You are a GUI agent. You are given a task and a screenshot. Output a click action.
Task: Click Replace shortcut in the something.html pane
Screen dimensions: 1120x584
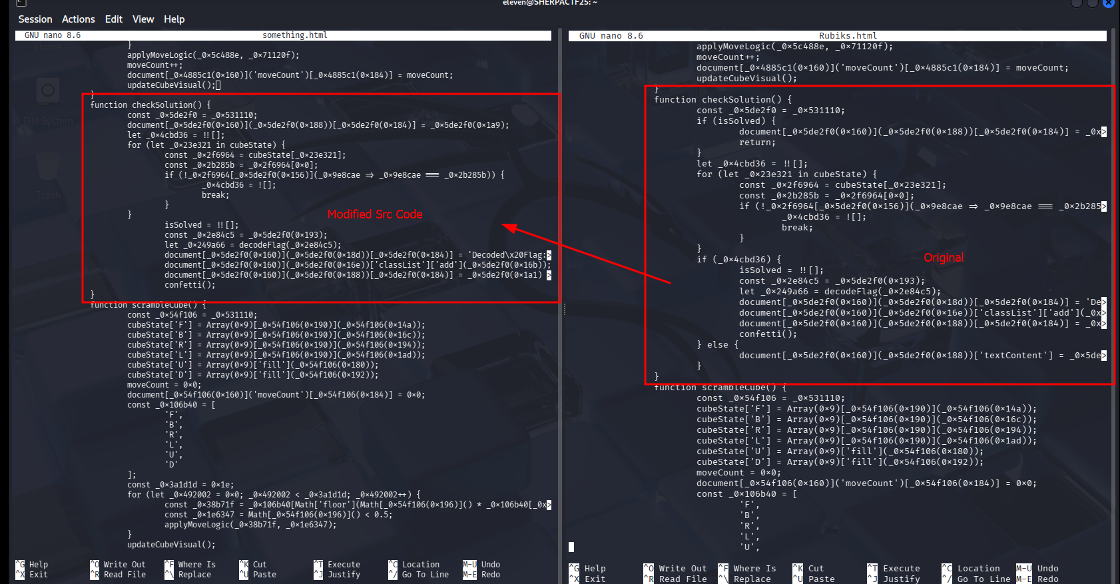click(188, 575)
